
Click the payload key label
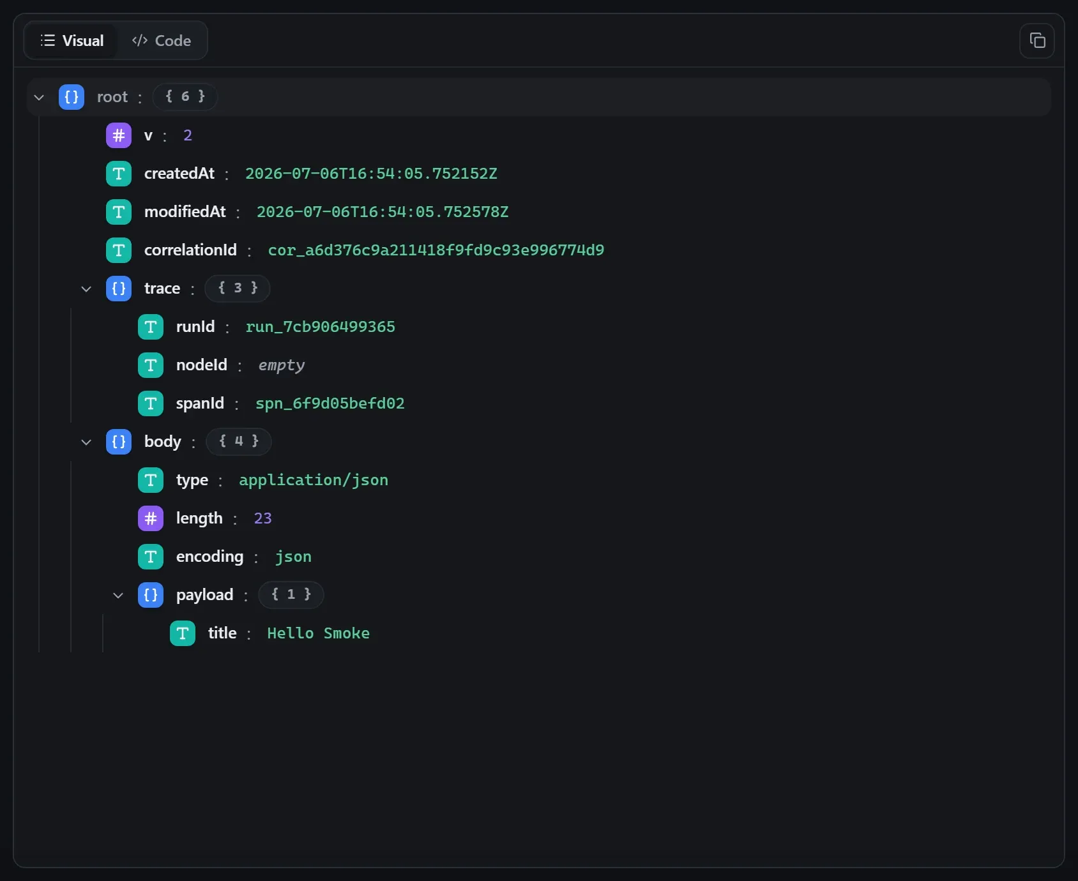coord(205,595)
